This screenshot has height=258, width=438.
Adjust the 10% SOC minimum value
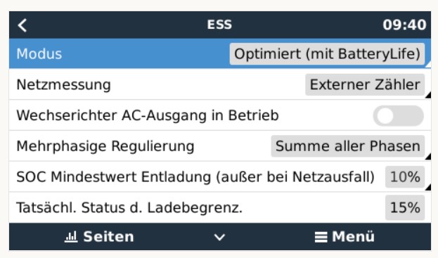[405, 176]
